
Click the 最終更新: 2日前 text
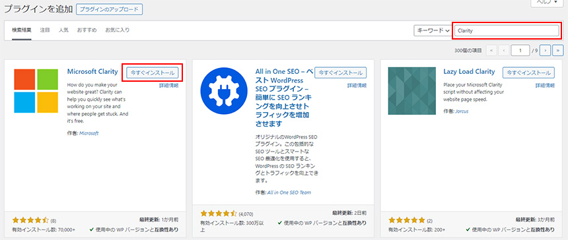(x=349, y=213)
